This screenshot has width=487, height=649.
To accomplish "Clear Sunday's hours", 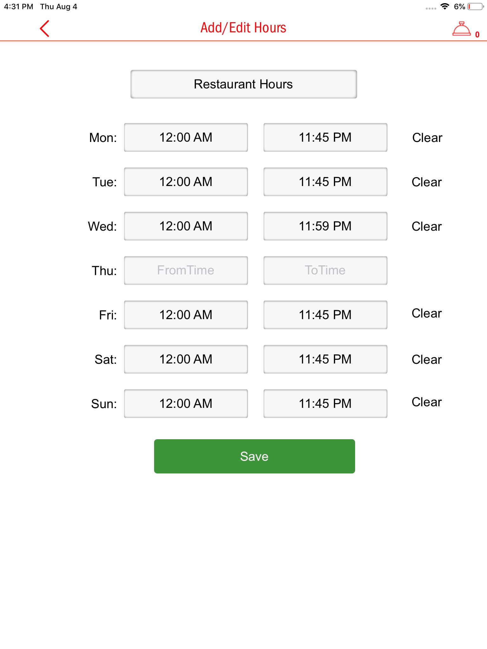I will point(426,402).
